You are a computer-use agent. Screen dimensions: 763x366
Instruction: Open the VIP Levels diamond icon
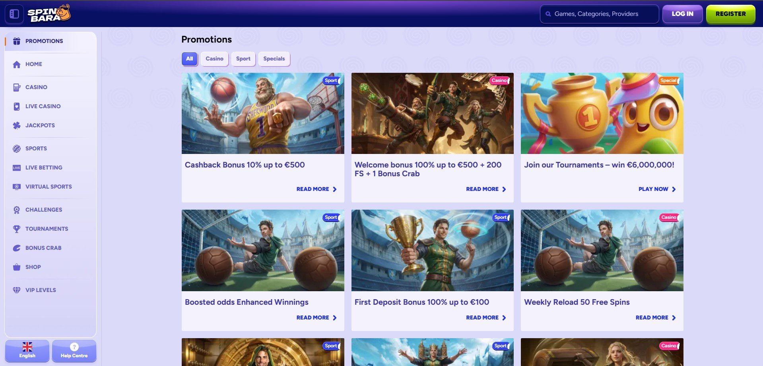click(17, 290)
